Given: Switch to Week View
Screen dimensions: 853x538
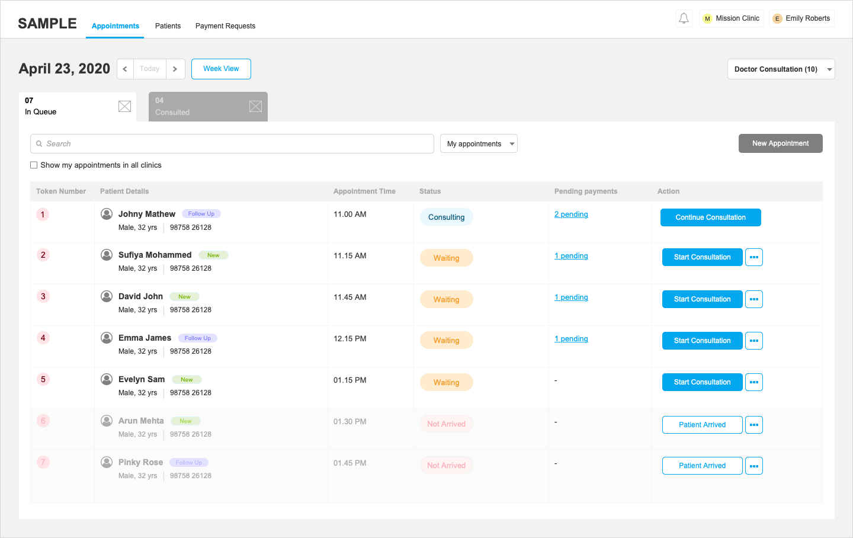Looking at the screenshot, I should 221,69.
